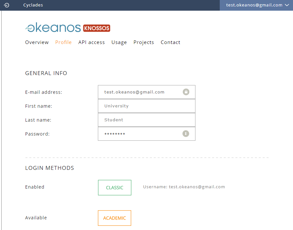This screenshot has width=293, height=230.
Task: Switch to the Usage tab
Action: 119,42
